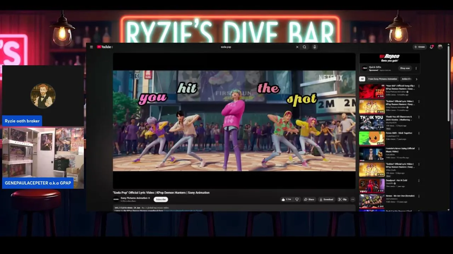The width and height of the screenshot is (453, 254).
Task: Click the Soda Pop Official Lyric Video title
Action: [x=161, y=193]
